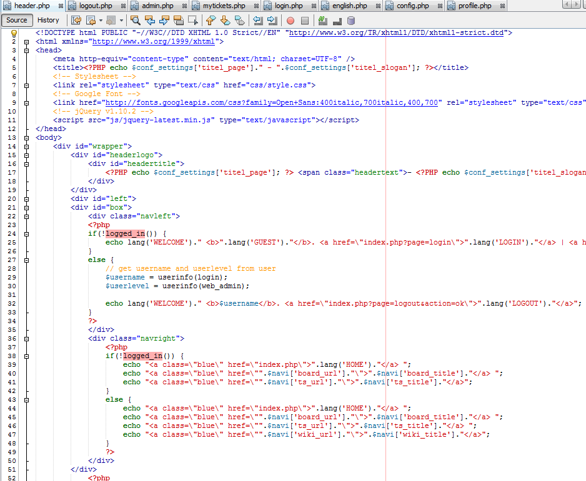This screenshot has height=481, width=586.
Task: Go to the next search occurrence
Action: tap(164, 20)
